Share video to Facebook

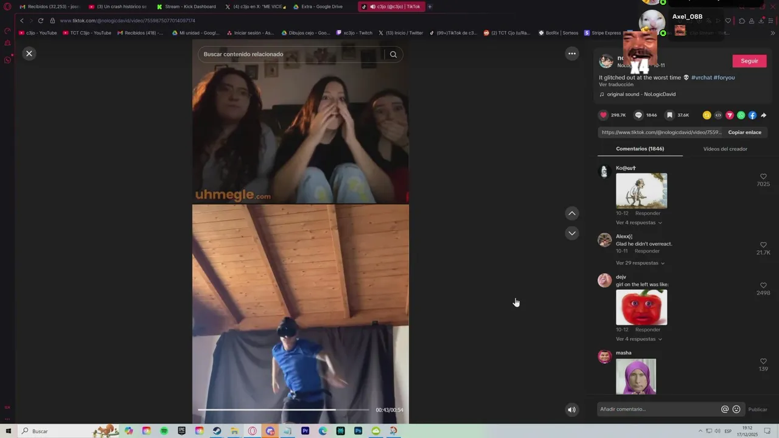click(x=752, y=115)
